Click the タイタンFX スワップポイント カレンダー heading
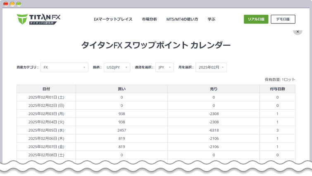This screenshot has height=176, width=312. coord(156,45)
